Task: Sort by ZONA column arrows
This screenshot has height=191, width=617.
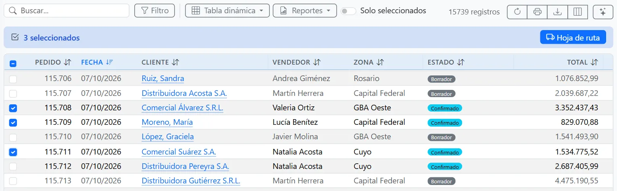Action: tap(380, 62)
